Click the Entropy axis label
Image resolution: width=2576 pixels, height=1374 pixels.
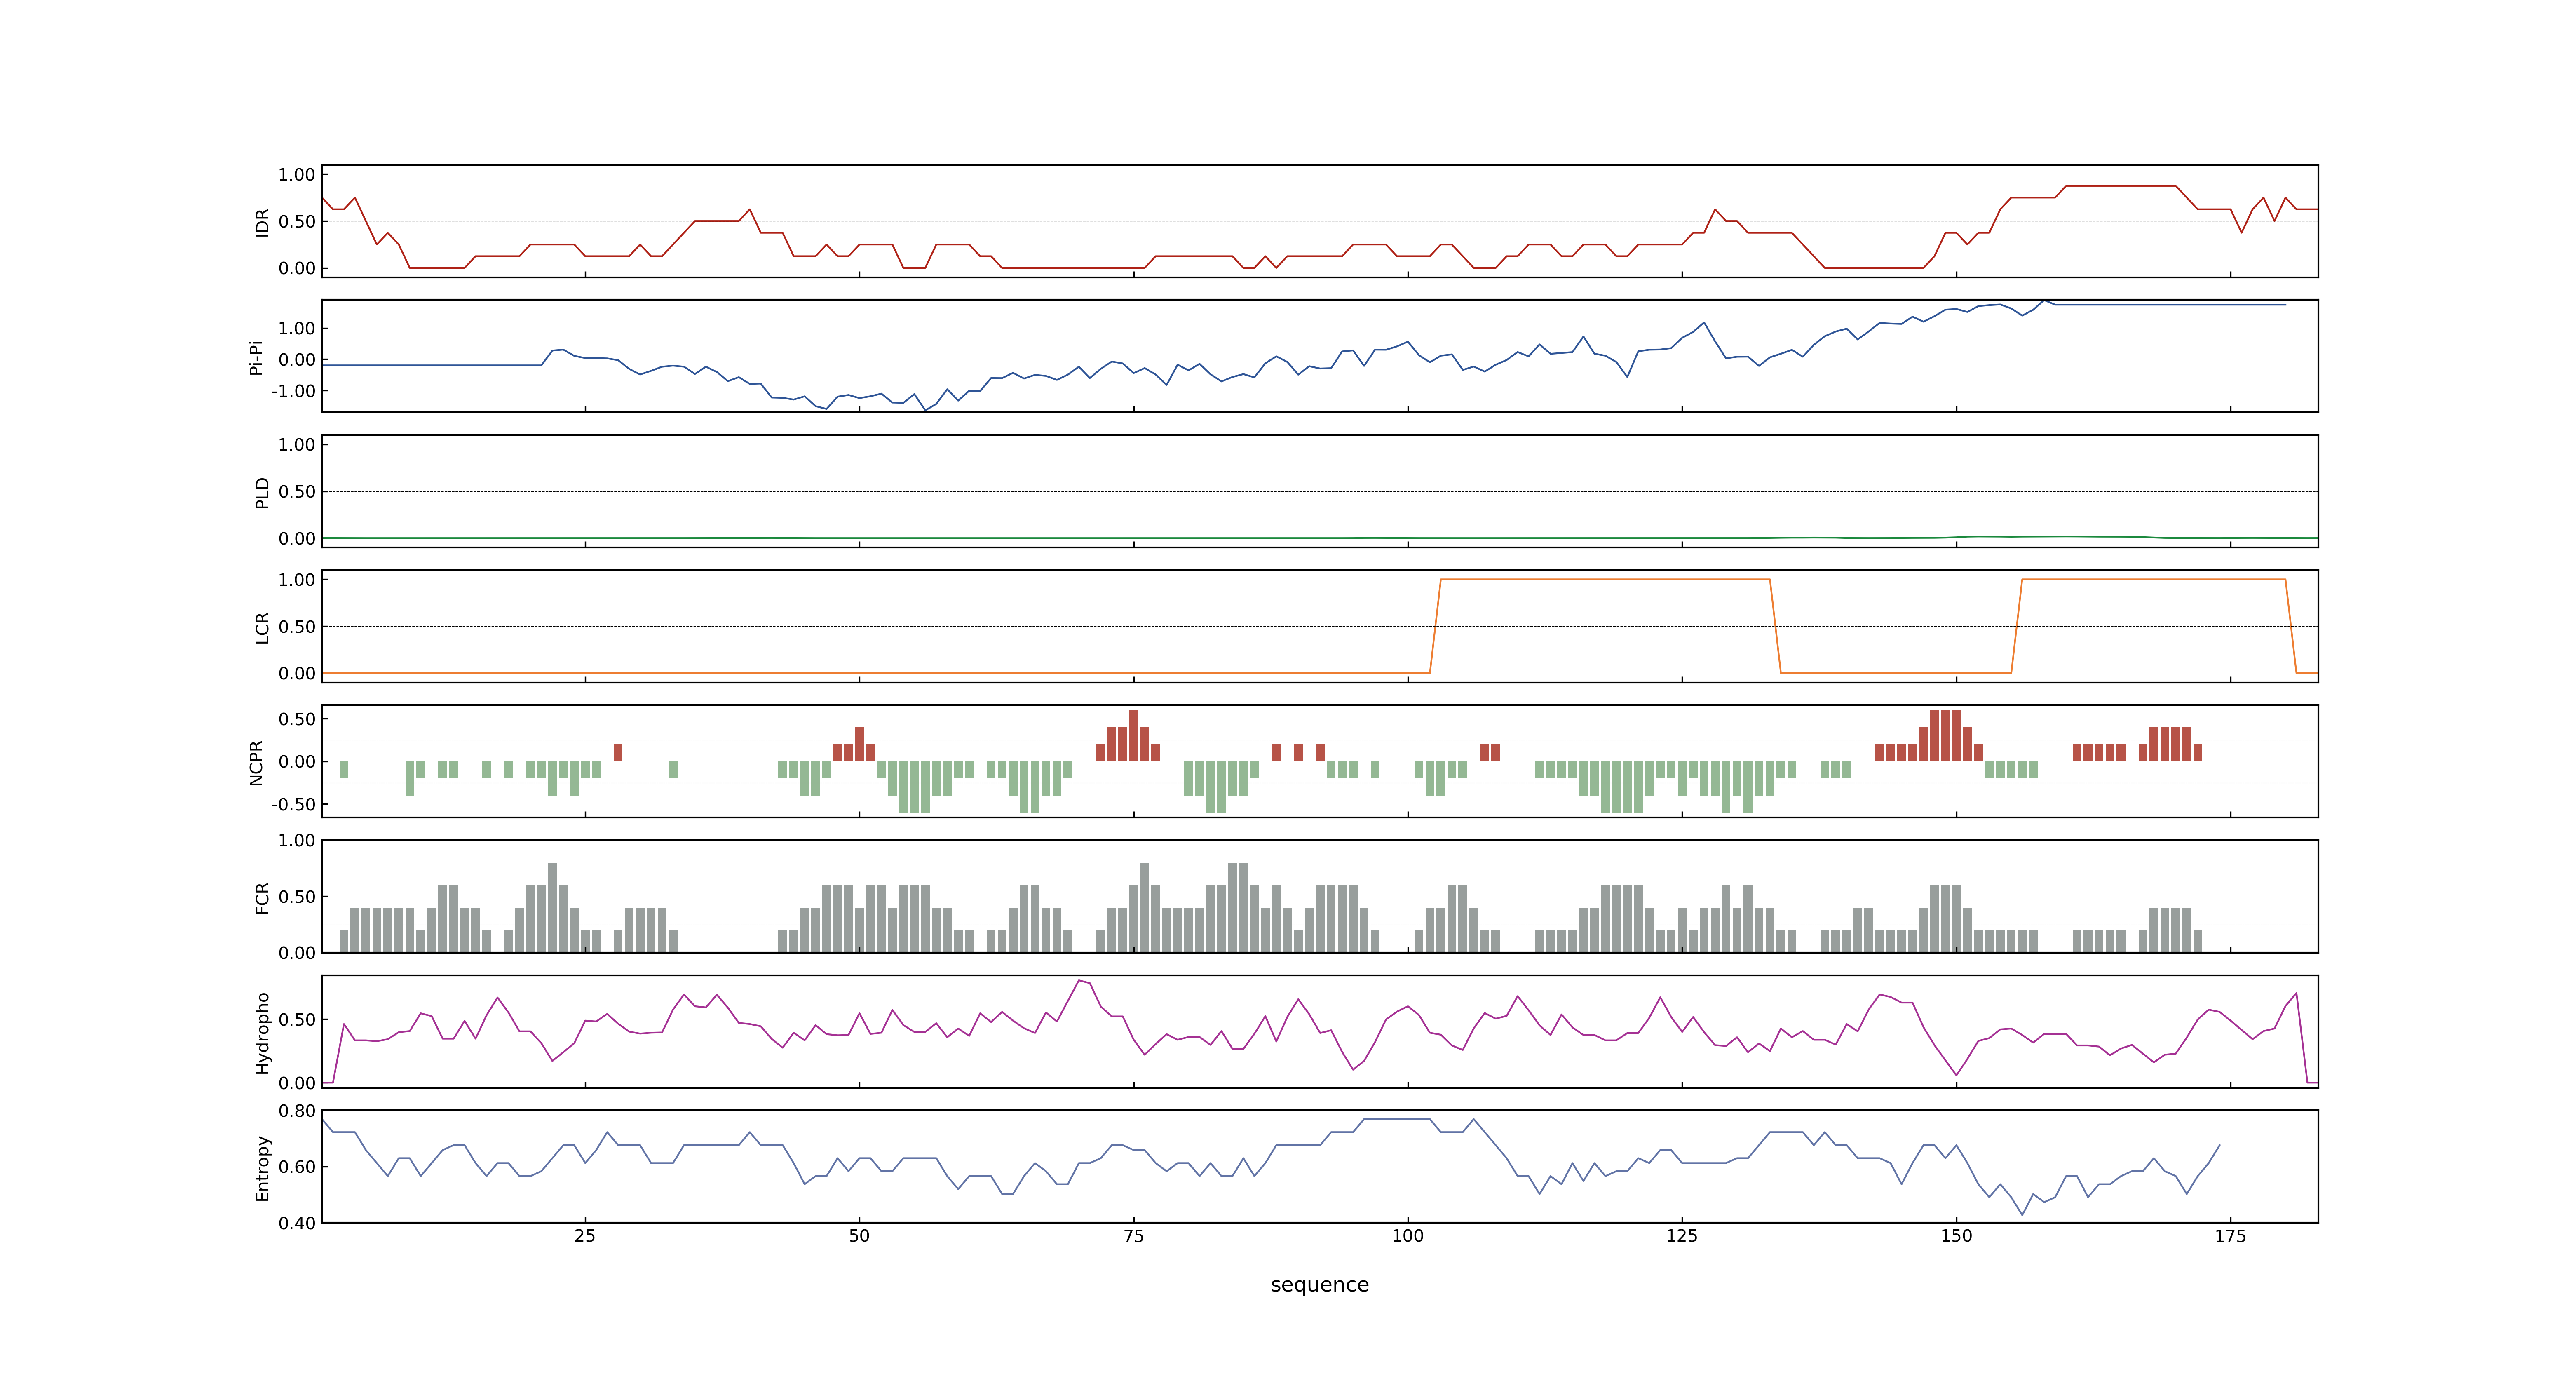tap(262, 1168)
